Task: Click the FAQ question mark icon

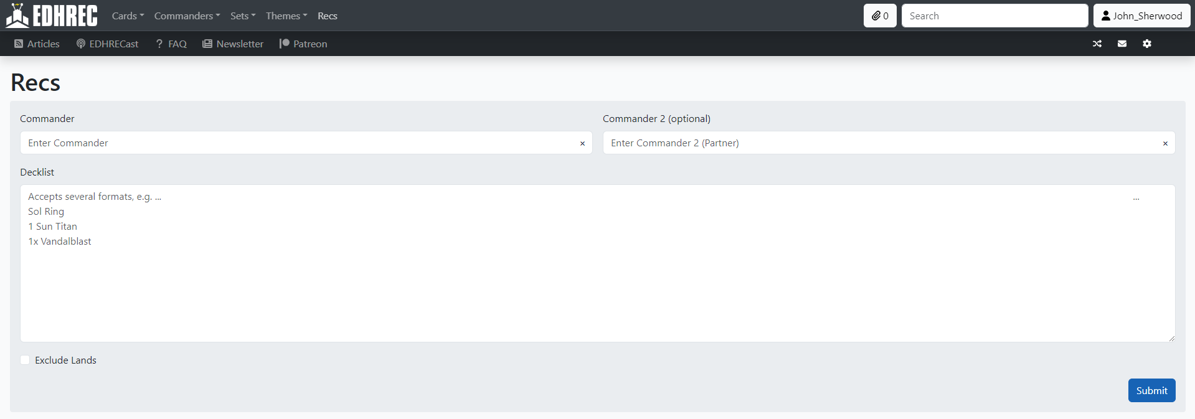Action: coord(158,44)
